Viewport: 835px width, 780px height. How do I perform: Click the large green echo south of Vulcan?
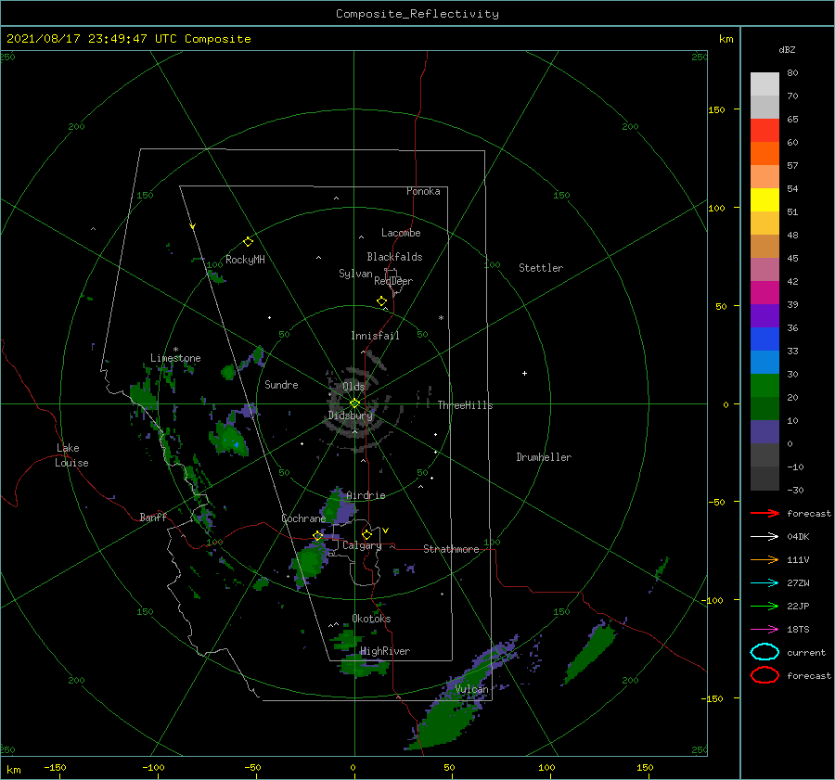(x=444, y=724)
